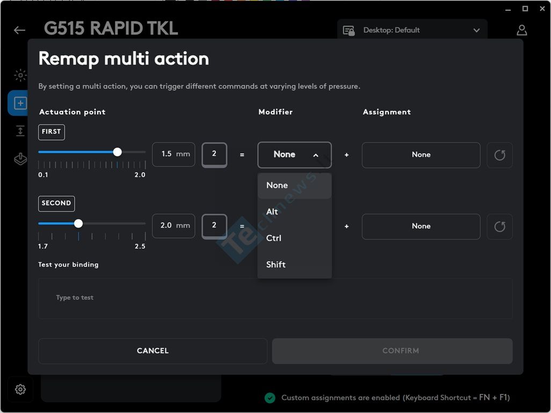This screenshot has height=413, width=551.
Task: Pick Shift from the modifier list
Action: [294, 264]
